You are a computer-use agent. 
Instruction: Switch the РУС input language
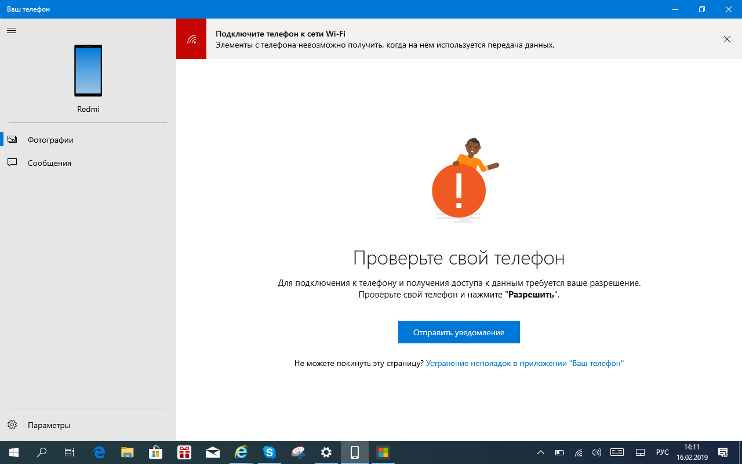663,452
